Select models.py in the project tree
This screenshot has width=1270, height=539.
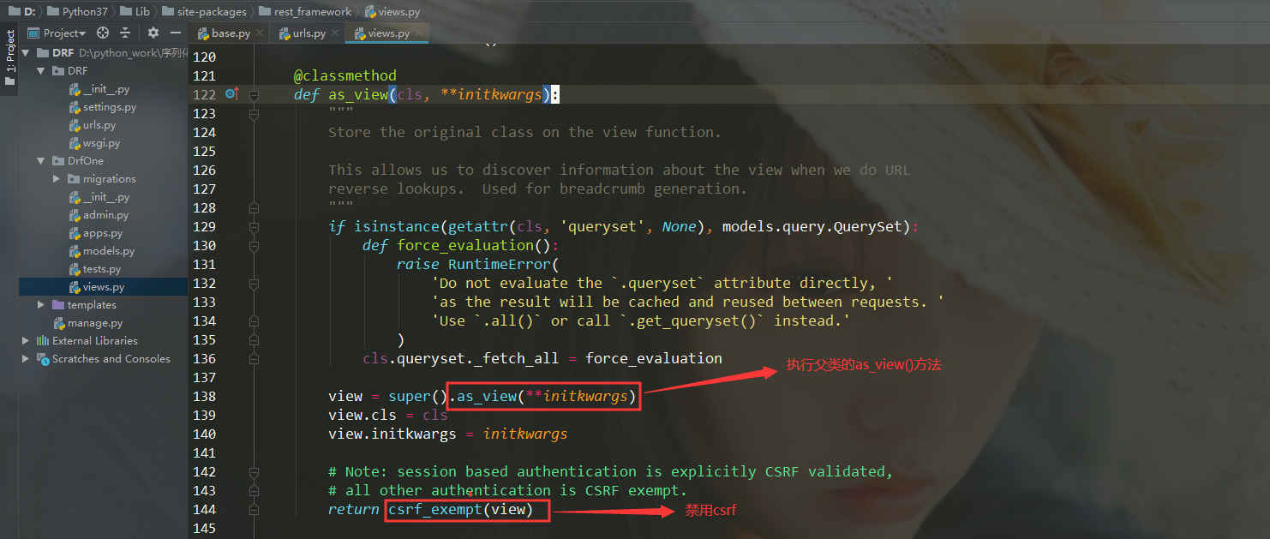pyautogui.click(x=103, y=251)
